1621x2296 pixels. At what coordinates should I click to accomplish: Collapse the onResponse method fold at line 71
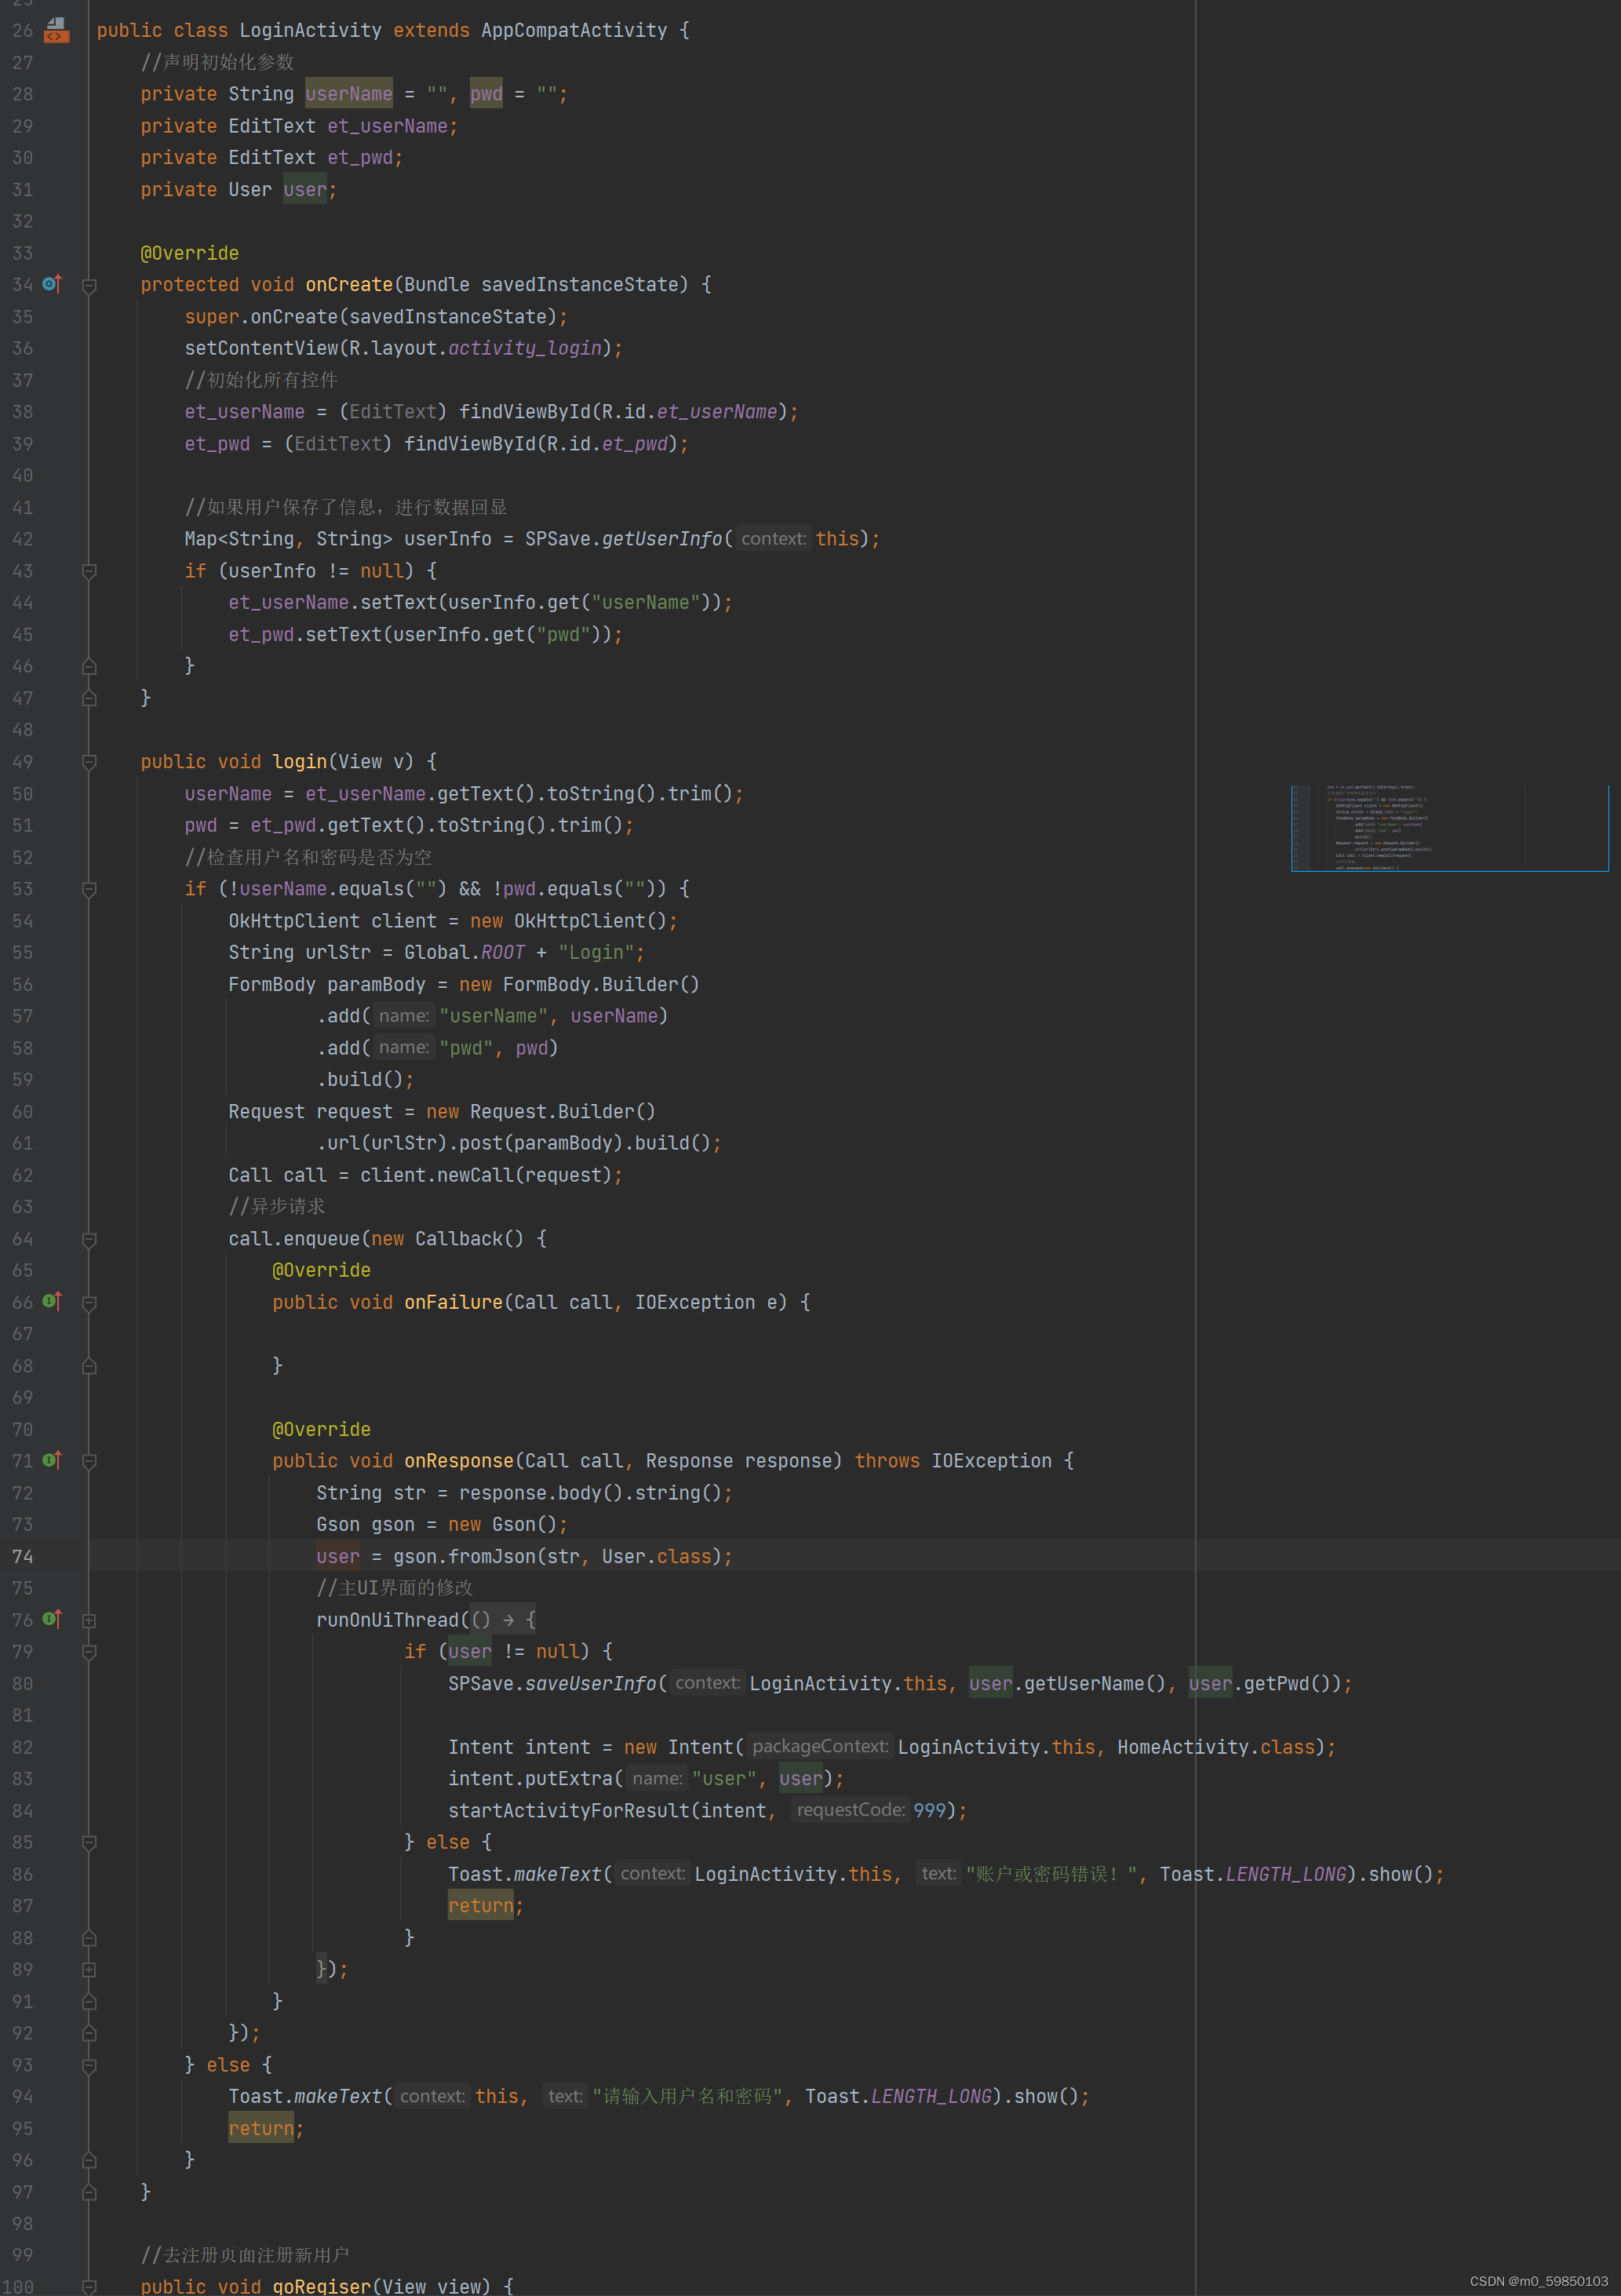tap(89, 1462)
